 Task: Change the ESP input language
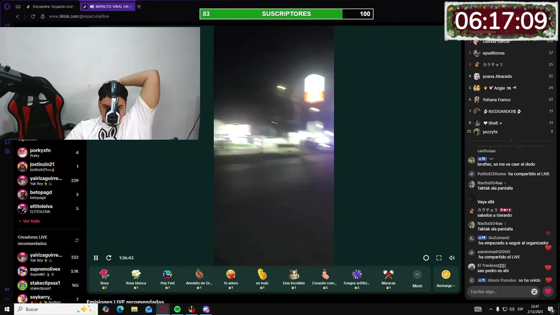point(520,309)
